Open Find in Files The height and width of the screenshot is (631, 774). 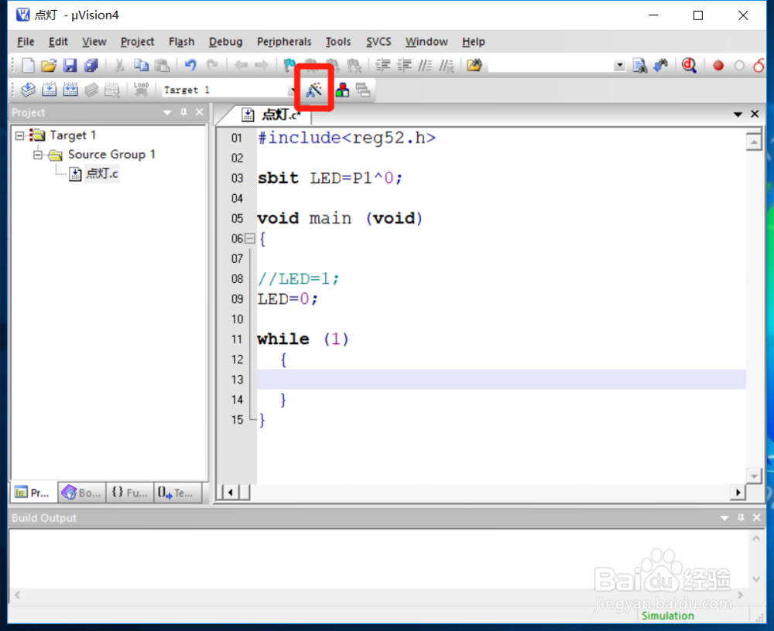tap(474, 65)
